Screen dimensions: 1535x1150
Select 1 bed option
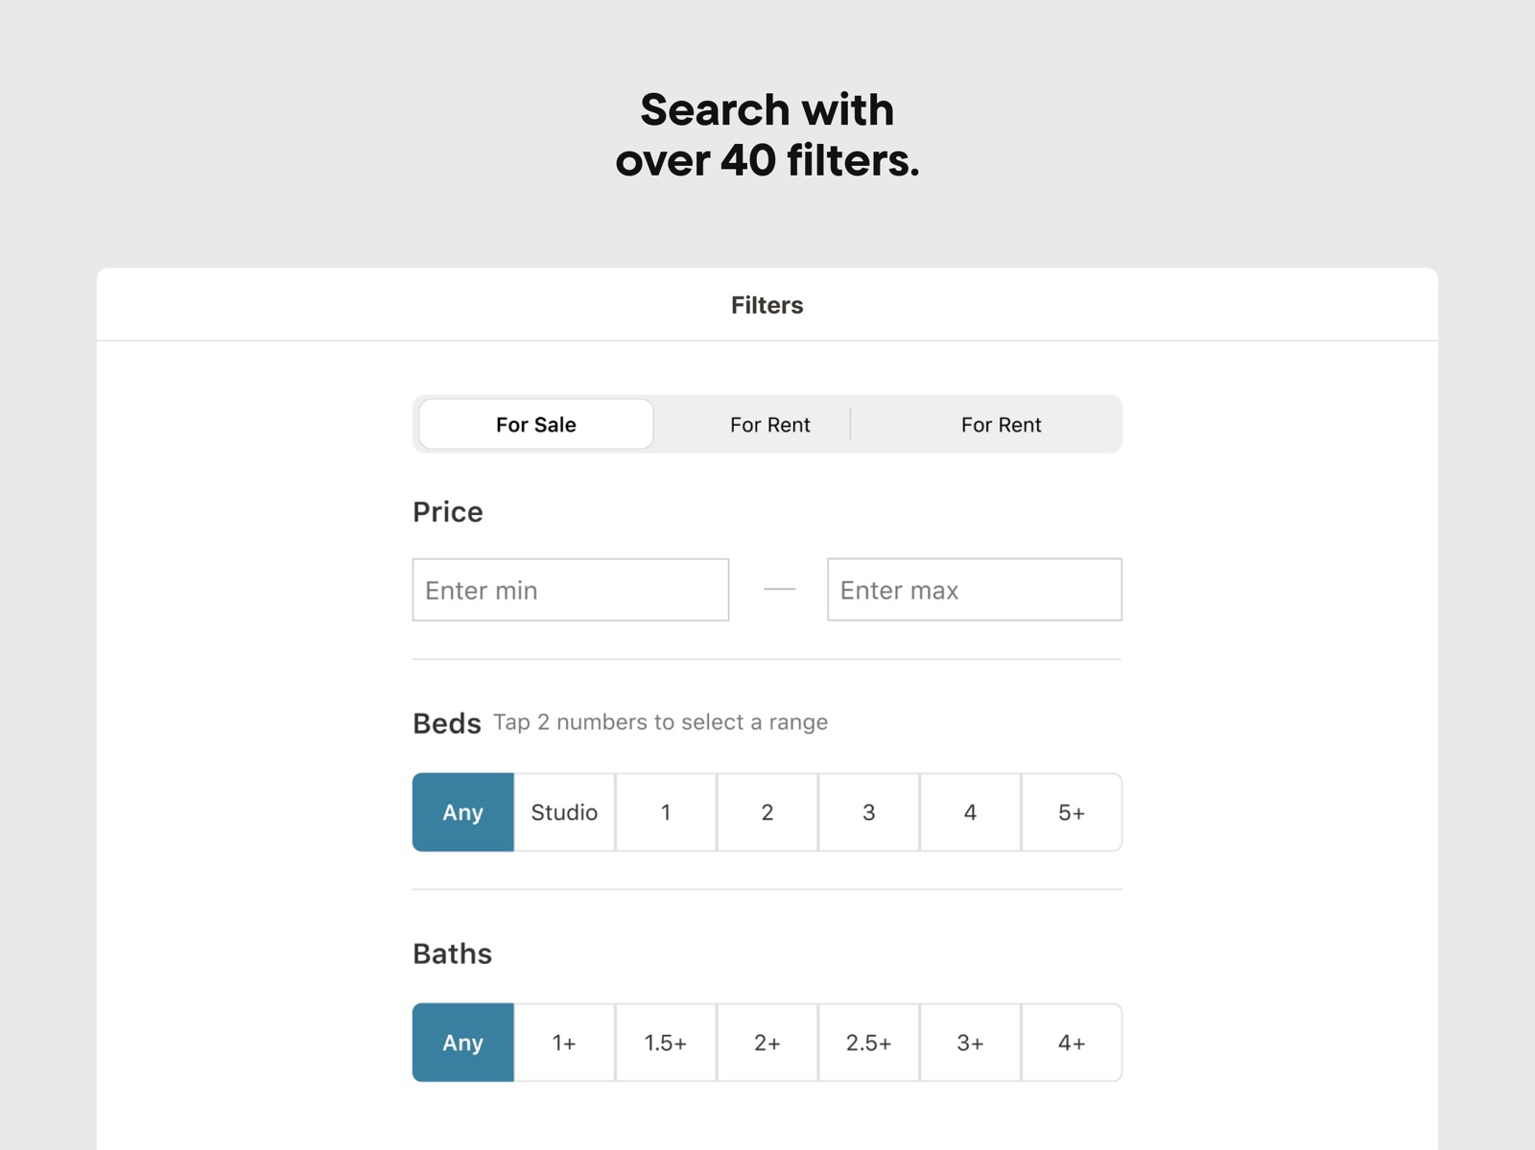pos(666,812)
